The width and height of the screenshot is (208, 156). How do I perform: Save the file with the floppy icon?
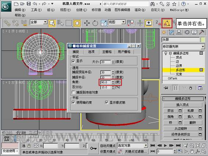[29, 4]
